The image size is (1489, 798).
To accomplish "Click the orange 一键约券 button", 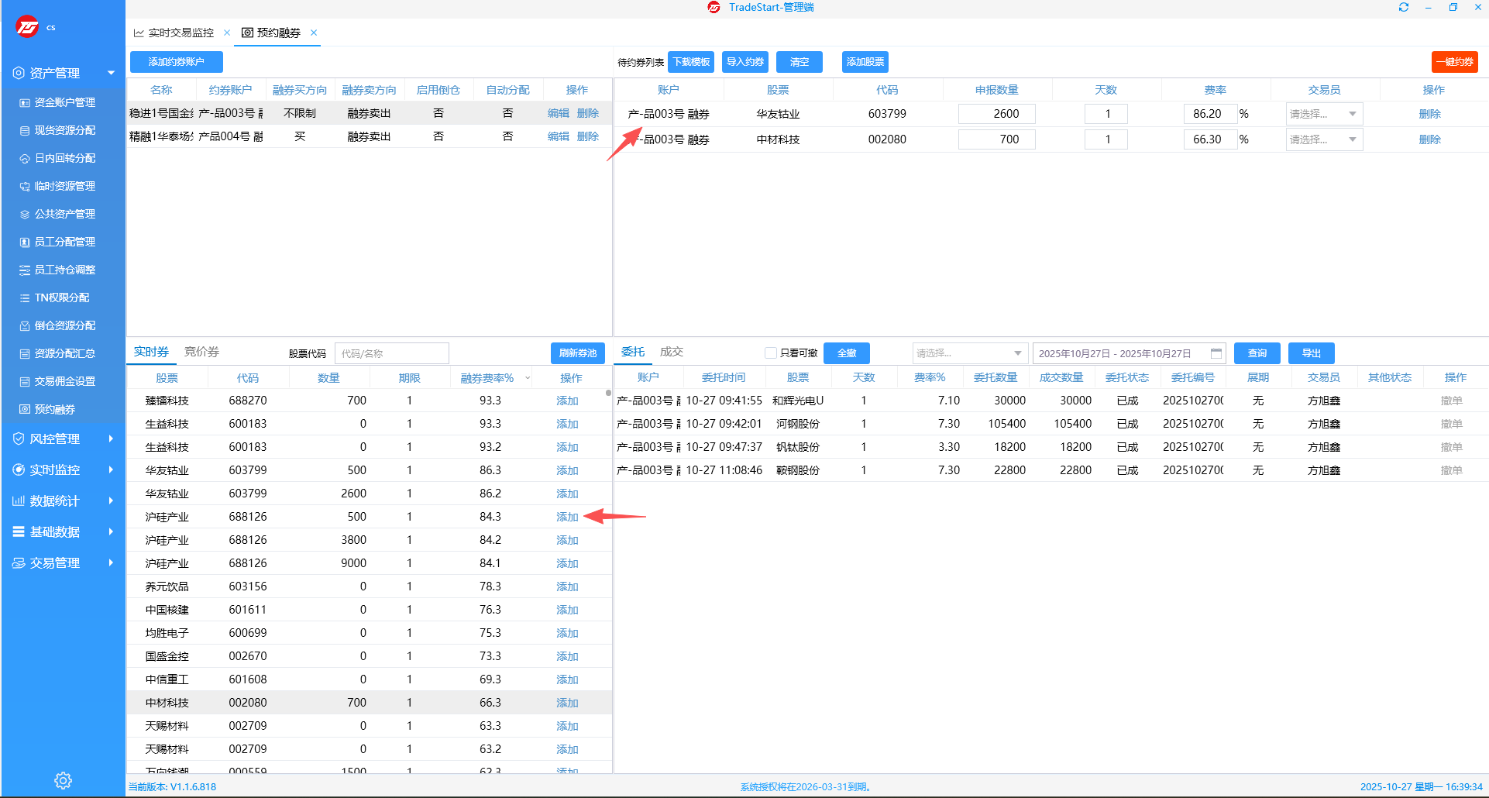I will (x=1454, y=62).
